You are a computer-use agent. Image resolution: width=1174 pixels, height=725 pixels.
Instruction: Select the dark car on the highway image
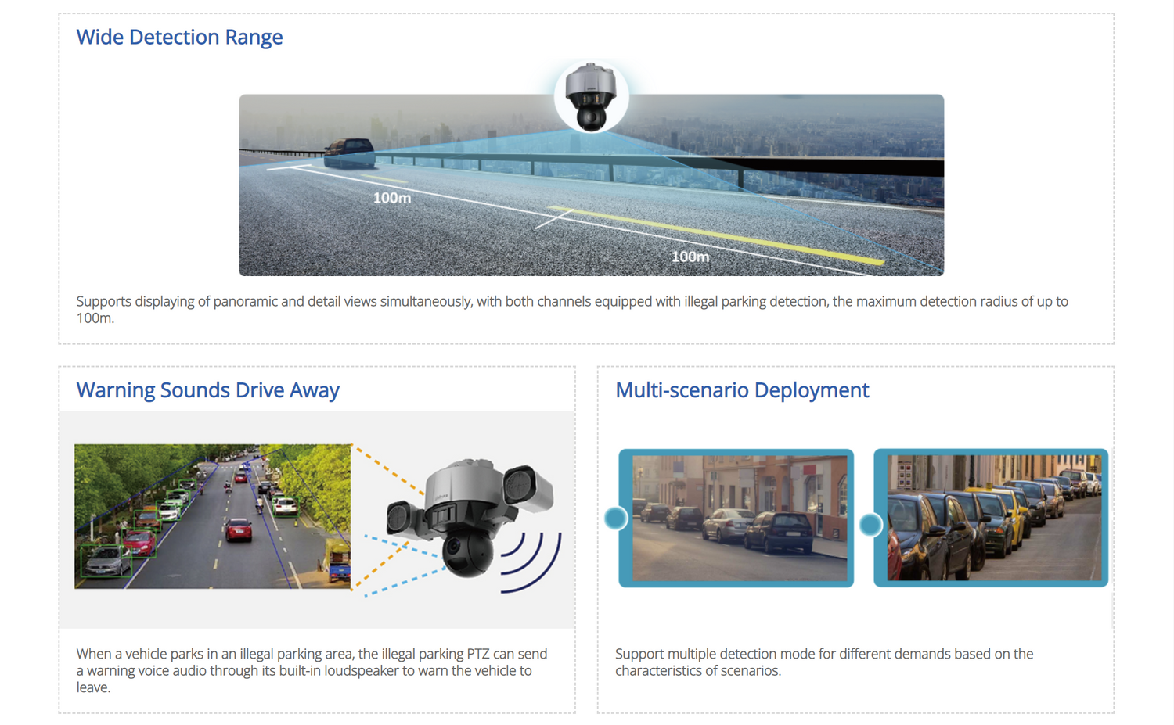(x=349, y=152)
